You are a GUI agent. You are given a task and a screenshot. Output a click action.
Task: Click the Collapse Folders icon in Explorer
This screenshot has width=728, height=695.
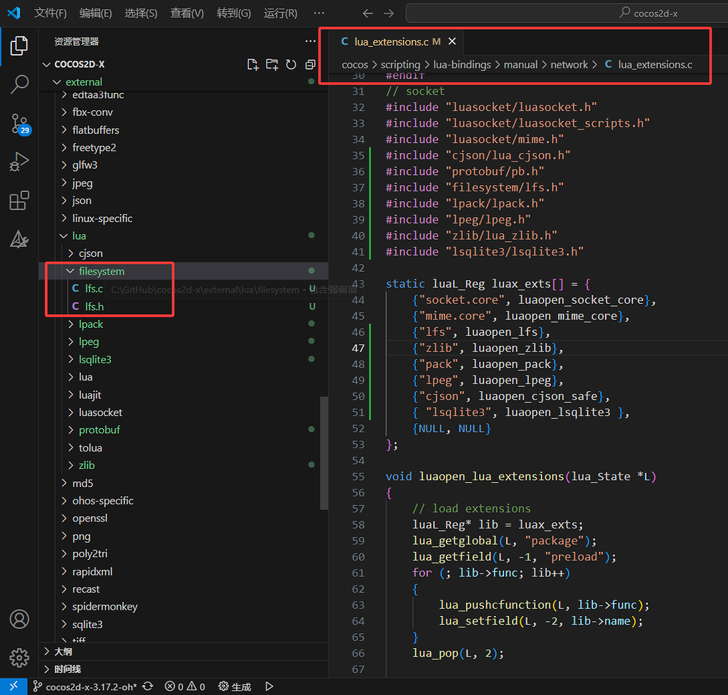pyautogui.click(x=309, y=64)
